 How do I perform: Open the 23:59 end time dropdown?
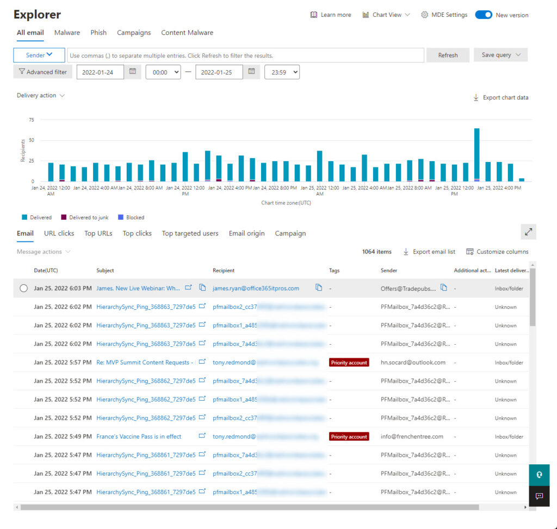click(x=282, y=72)
